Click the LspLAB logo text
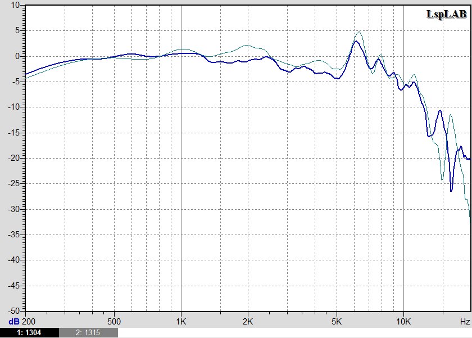Viewport: 472px width, 338px height. 446,14
